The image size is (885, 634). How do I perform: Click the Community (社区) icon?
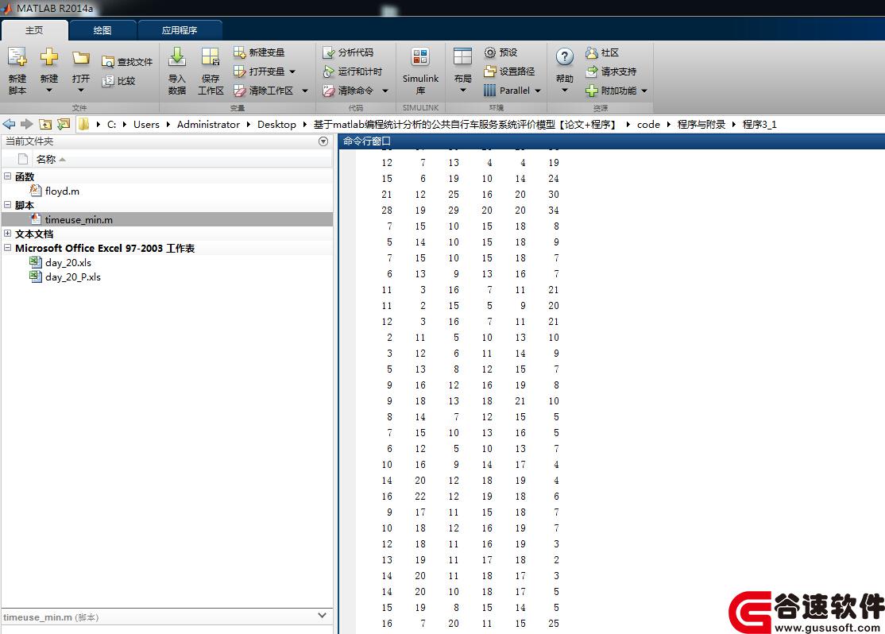click(592, 52)
